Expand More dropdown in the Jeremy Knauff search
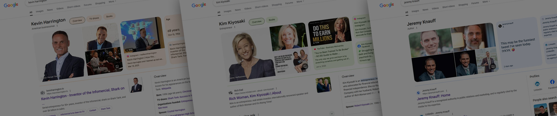Screen dimensions: 557x116 pos(486,2)
